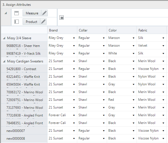This screenshot has height=143, width=168.
Task: Open Fabric dropdown for 54291800 - Contrast
Action: pos(163,69)
